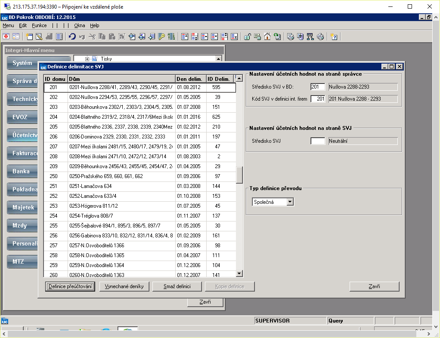
Task: Expand the Tisky tree node
Action: (87, 59)
